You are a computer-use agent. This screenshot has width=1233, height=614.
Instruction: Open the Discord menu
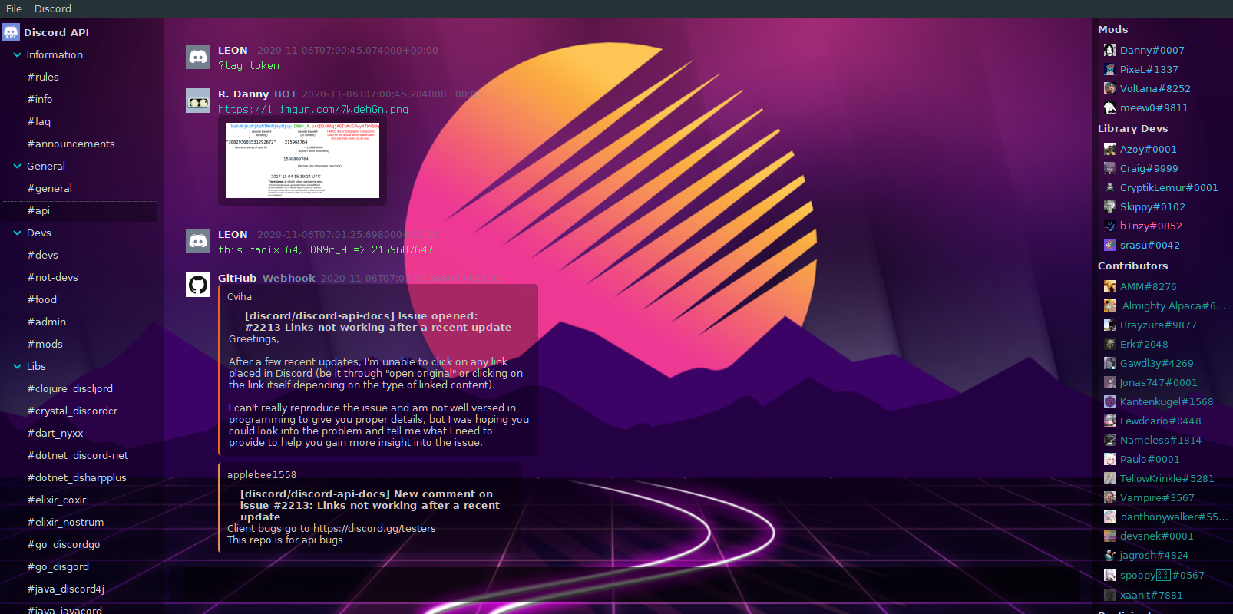(53, 8)
